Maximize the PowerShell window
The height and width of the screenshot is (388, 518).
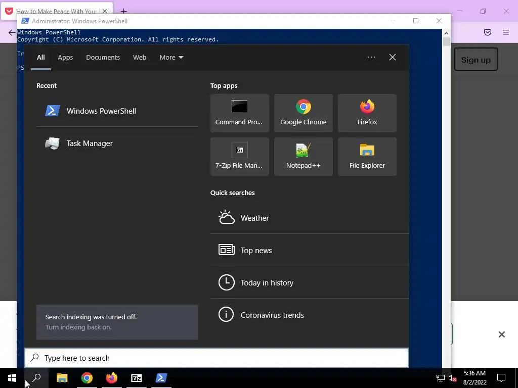(x=416, y=21)
